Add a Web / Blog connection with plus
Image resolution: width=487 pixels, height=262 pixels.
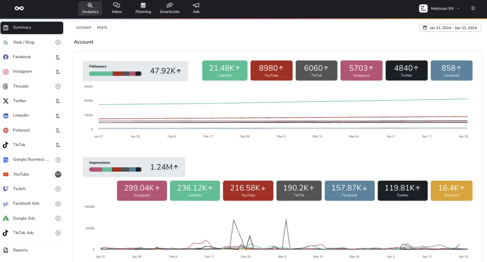tap(58, 42)
